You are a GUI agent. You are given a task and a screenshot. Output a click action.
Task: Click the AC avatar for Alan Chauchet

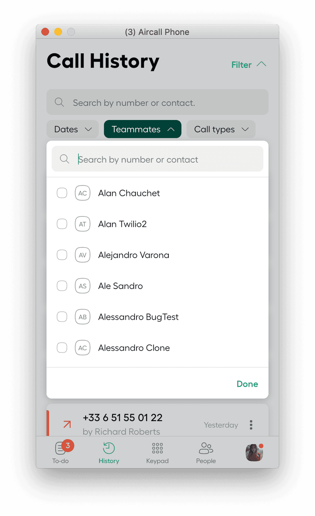(x=83, y=193)
